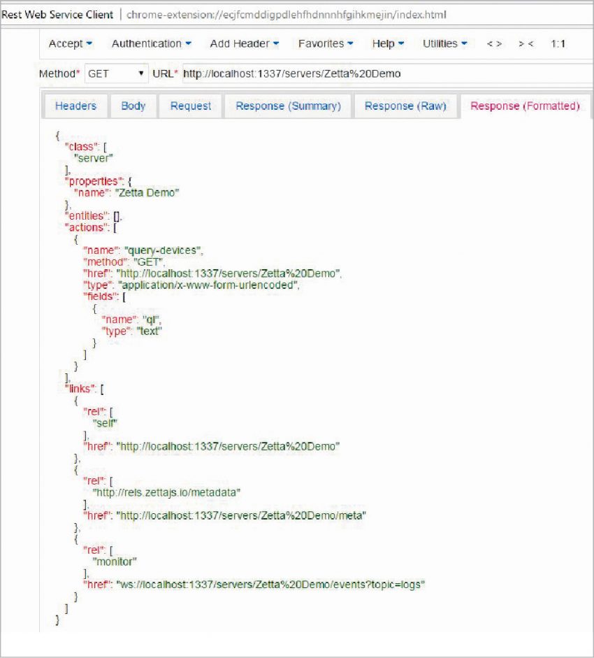
Task: Switch to the Body tab
Action: tap(133, 106)
